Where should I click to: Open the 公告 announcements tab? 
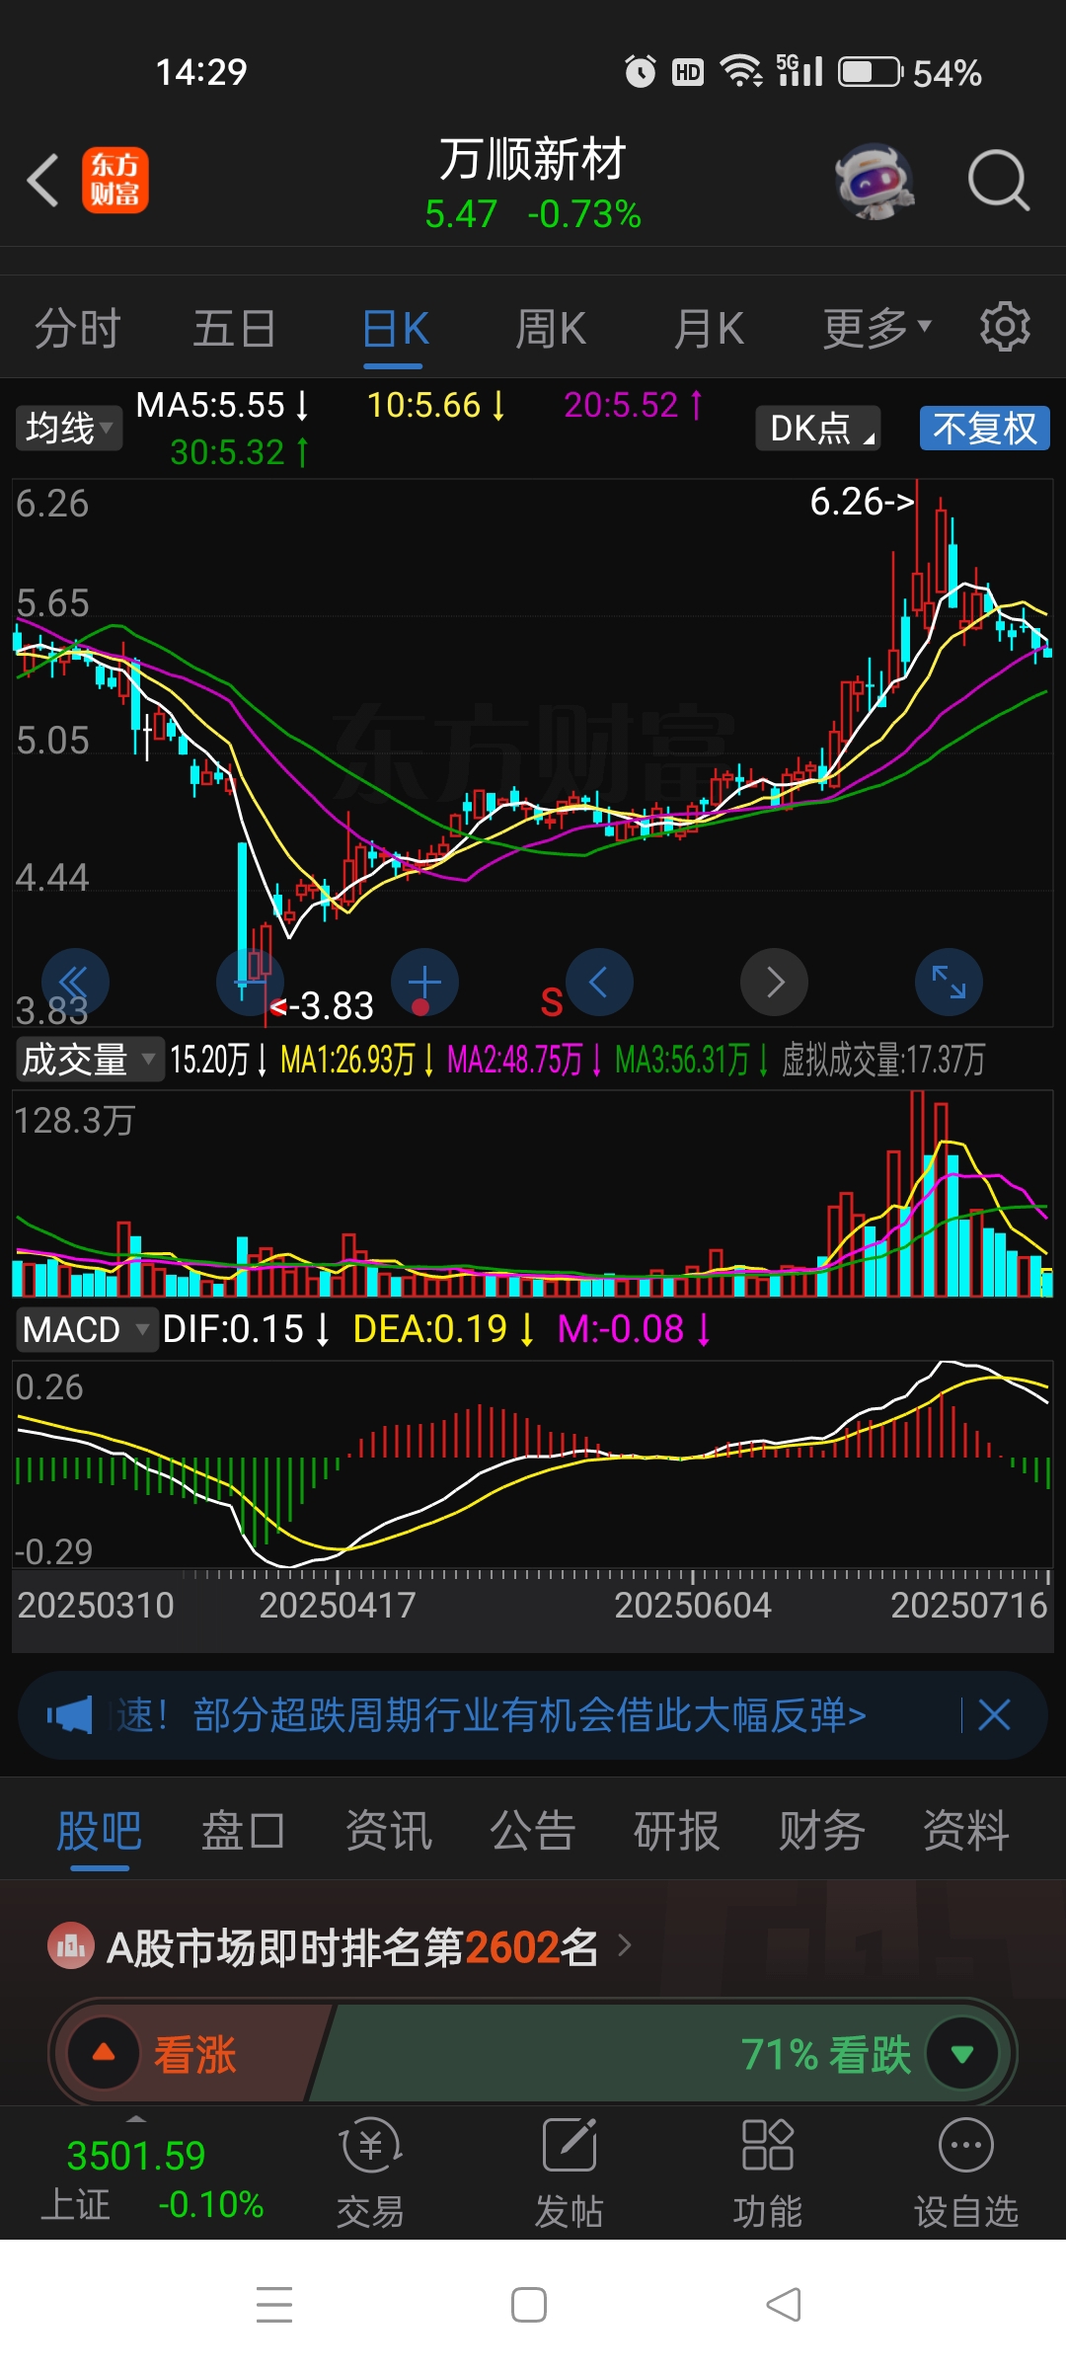pyautogui.click(x=532, y=1831)
